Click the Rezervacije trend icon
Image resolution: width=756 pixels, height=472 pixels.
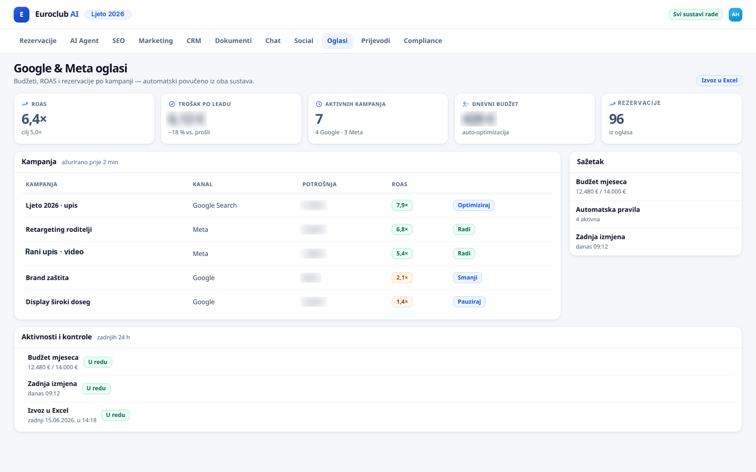click(612, 104)
